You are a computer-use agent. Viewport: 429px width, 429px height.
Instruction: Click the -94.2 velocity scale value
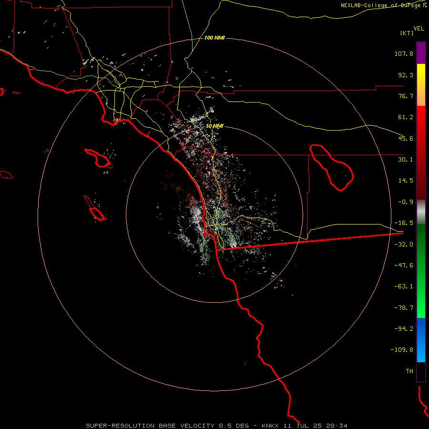[404, 329]
